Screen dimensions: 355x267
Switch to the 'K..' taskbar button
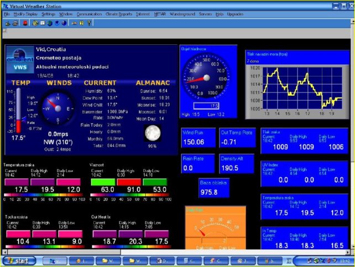[189, 261]
